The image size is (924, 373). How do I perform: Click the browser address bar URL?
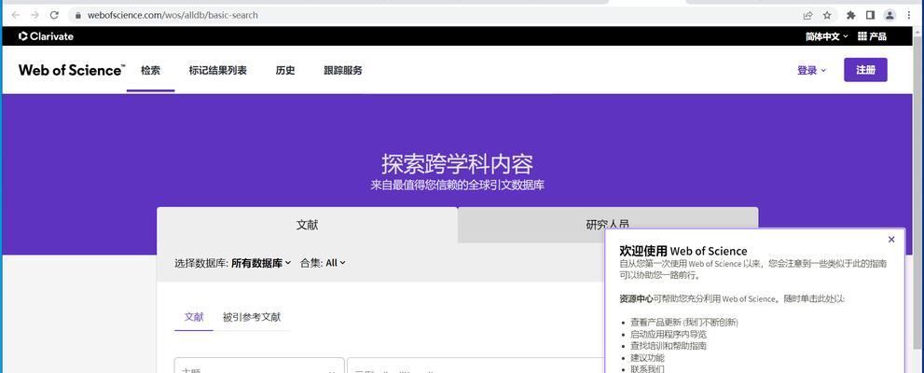click(x=172, y=15)
